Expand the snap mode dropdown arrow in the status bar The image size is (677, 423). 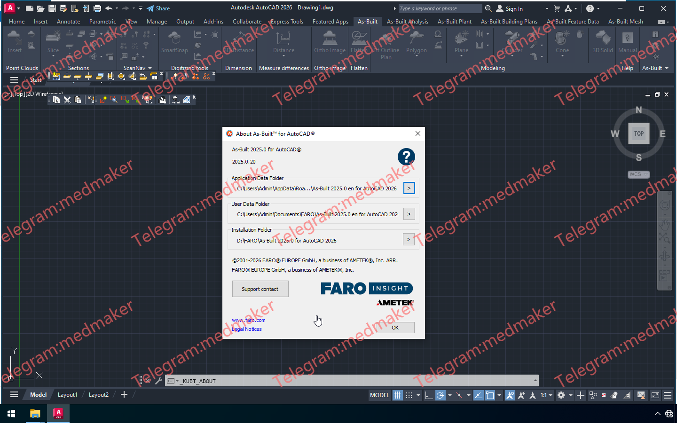(x=418, y=395)
